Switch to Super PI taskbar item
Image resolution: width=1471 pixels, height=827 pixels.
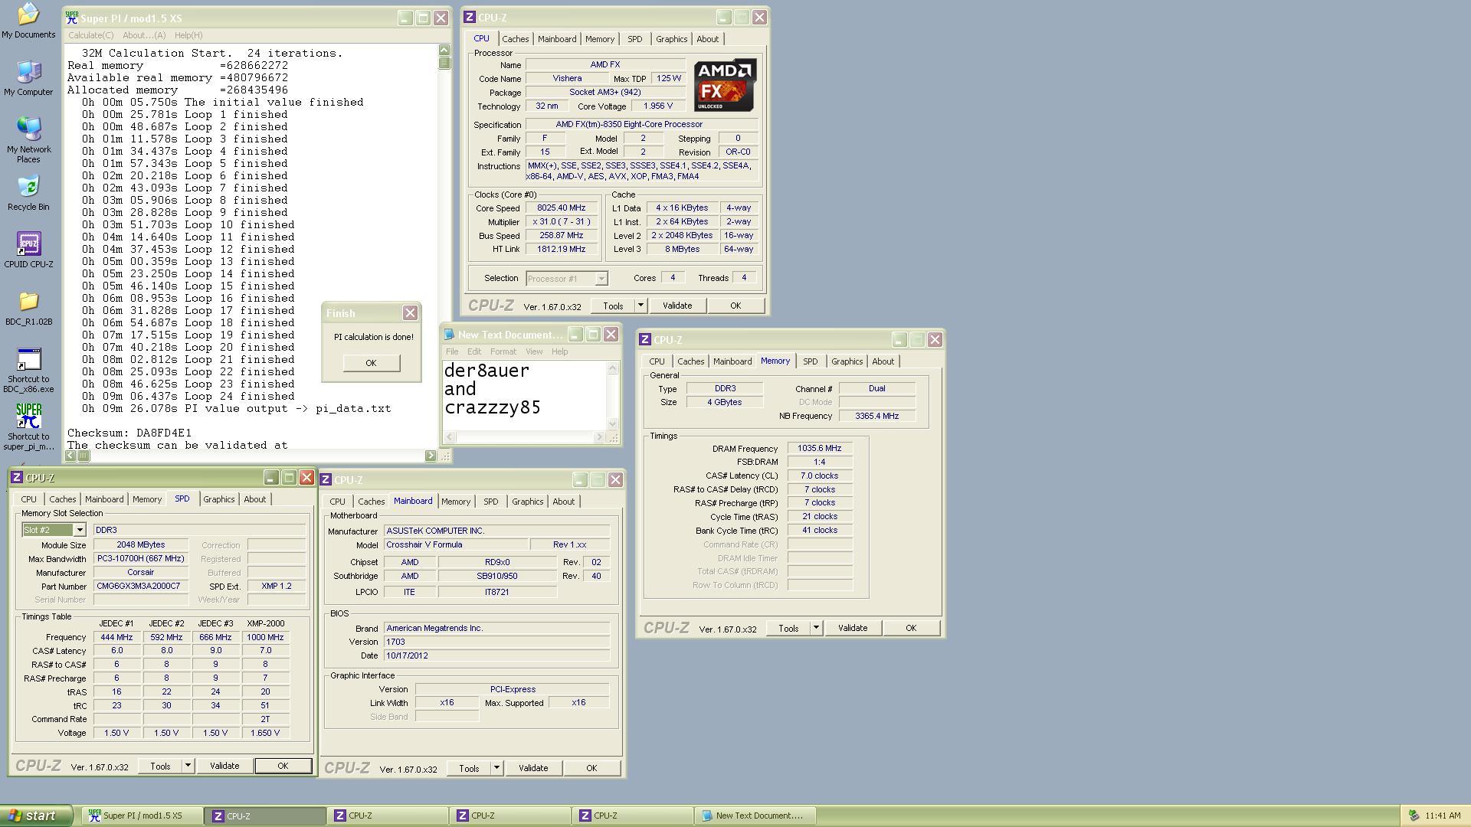142,816
